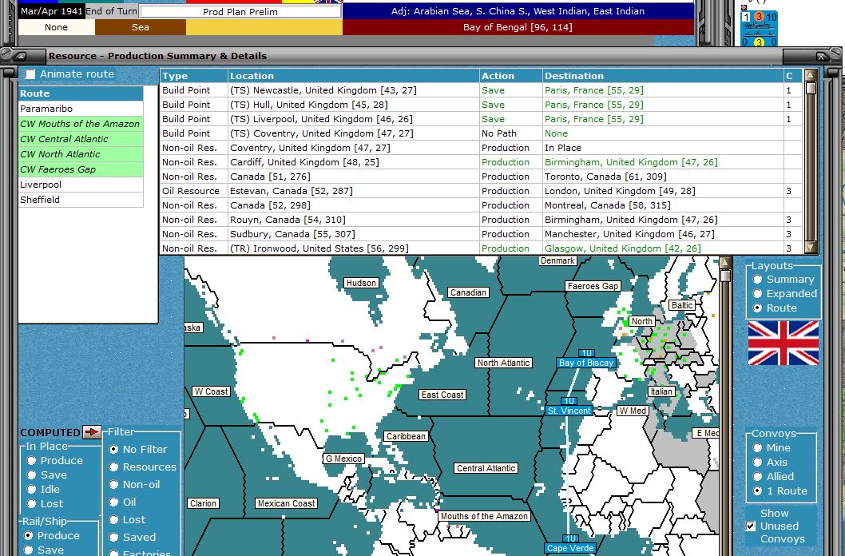Click the Mouths of the Amazon map label

484,516
